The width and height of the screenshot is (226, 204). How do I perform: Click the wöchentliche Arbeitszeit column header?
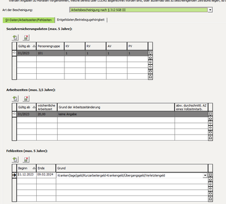[47, 107]
